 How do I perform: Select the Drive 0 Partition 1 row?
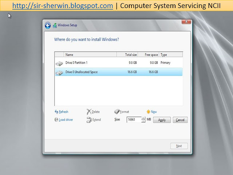pos(119,63)
